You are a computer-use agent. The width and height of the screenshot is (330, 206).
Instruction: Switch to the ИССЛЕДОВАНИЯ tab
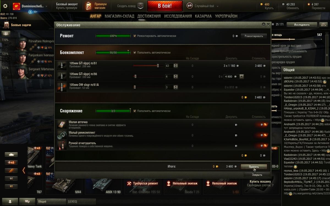click(x=178, y=16)
